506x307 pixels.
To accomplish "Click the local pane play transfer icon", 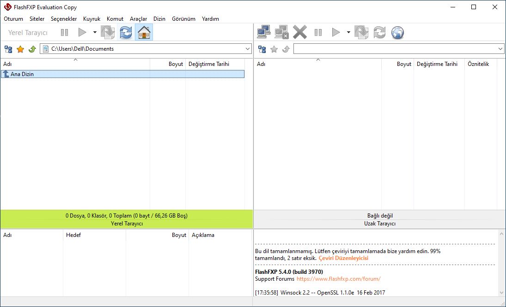I will tap(82, 32).
